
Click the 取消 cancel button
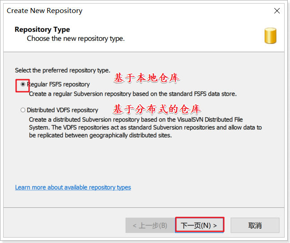[x=255, y=225]
